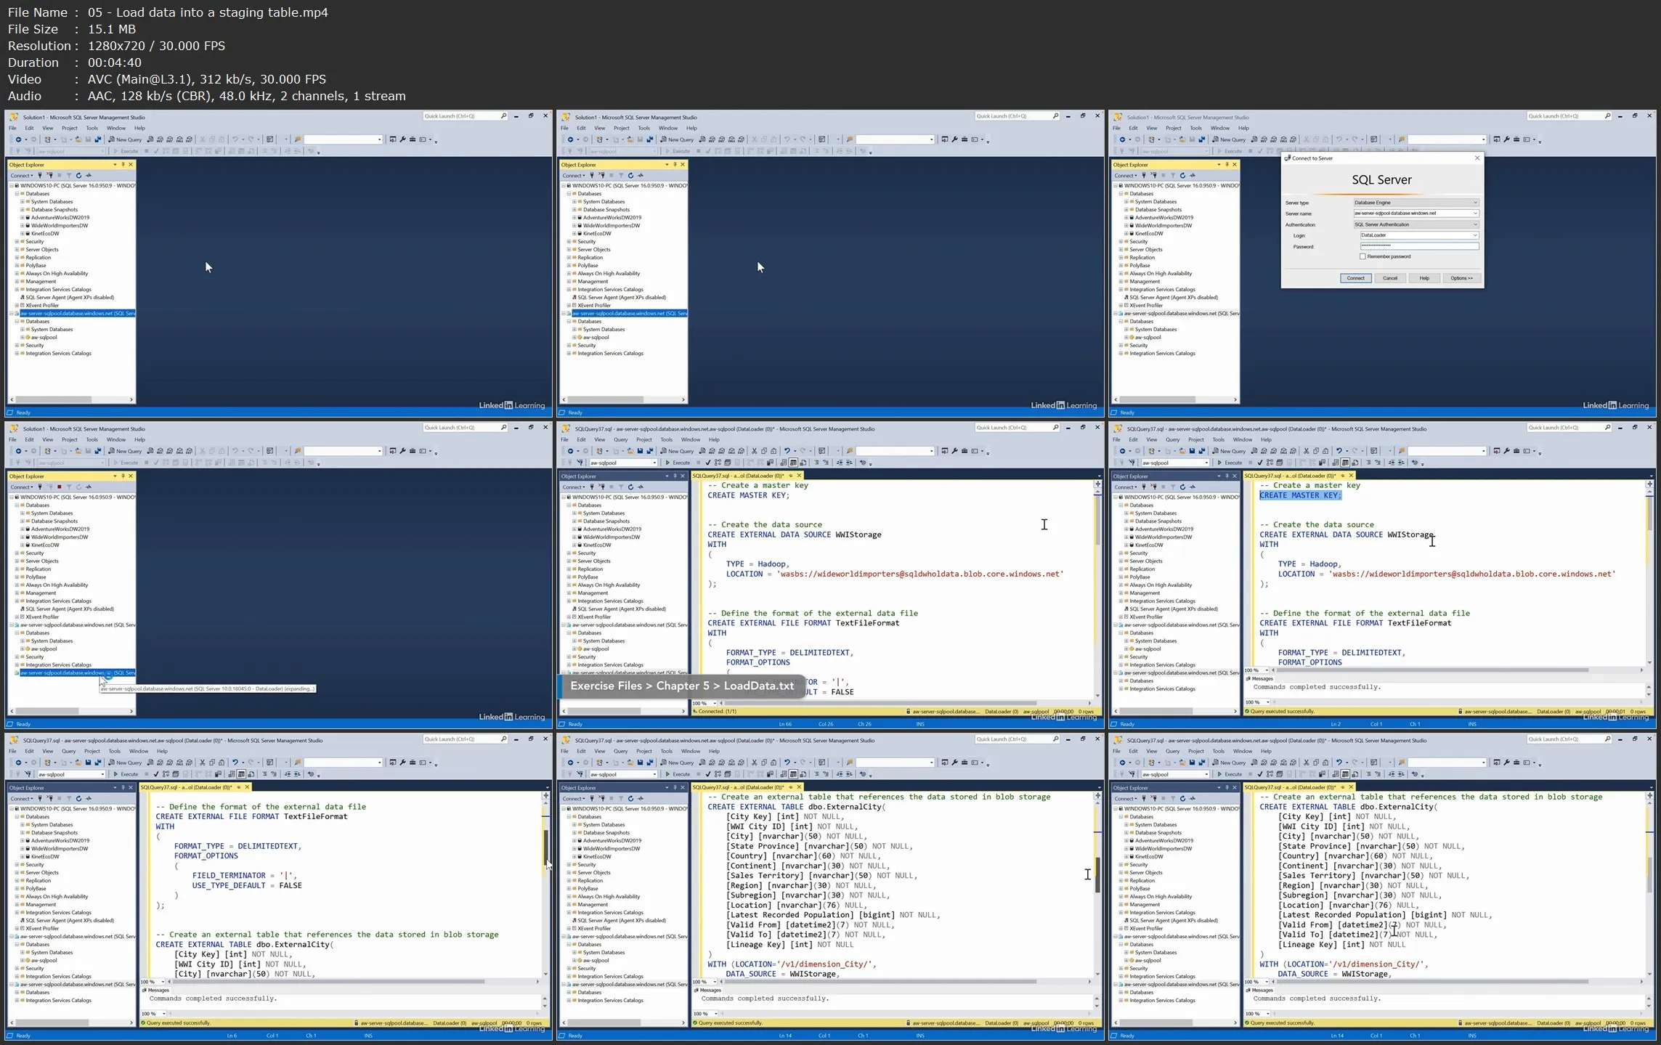1661x1045 pixels.
Task: Expand aw-sqlpool database in the expanding-tooltip frame
Action: pos(23,649)
